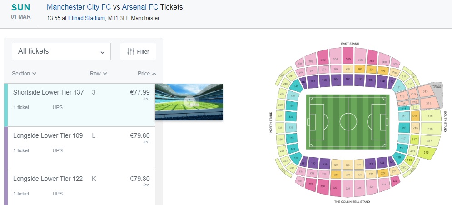Viewport: 452px width, 205px height.
Task: Sort listings by Row column
Action: click(x=98, y=74)
